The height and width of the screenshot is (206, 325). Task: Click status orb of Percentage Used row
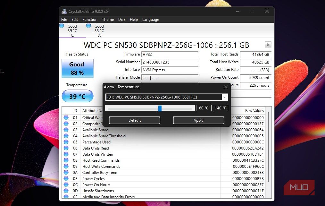coord(66,142)
